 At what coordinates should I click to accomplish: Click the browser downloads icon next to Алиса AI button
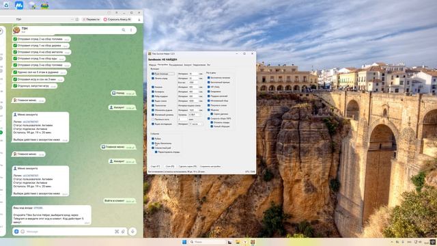(139, 20)
